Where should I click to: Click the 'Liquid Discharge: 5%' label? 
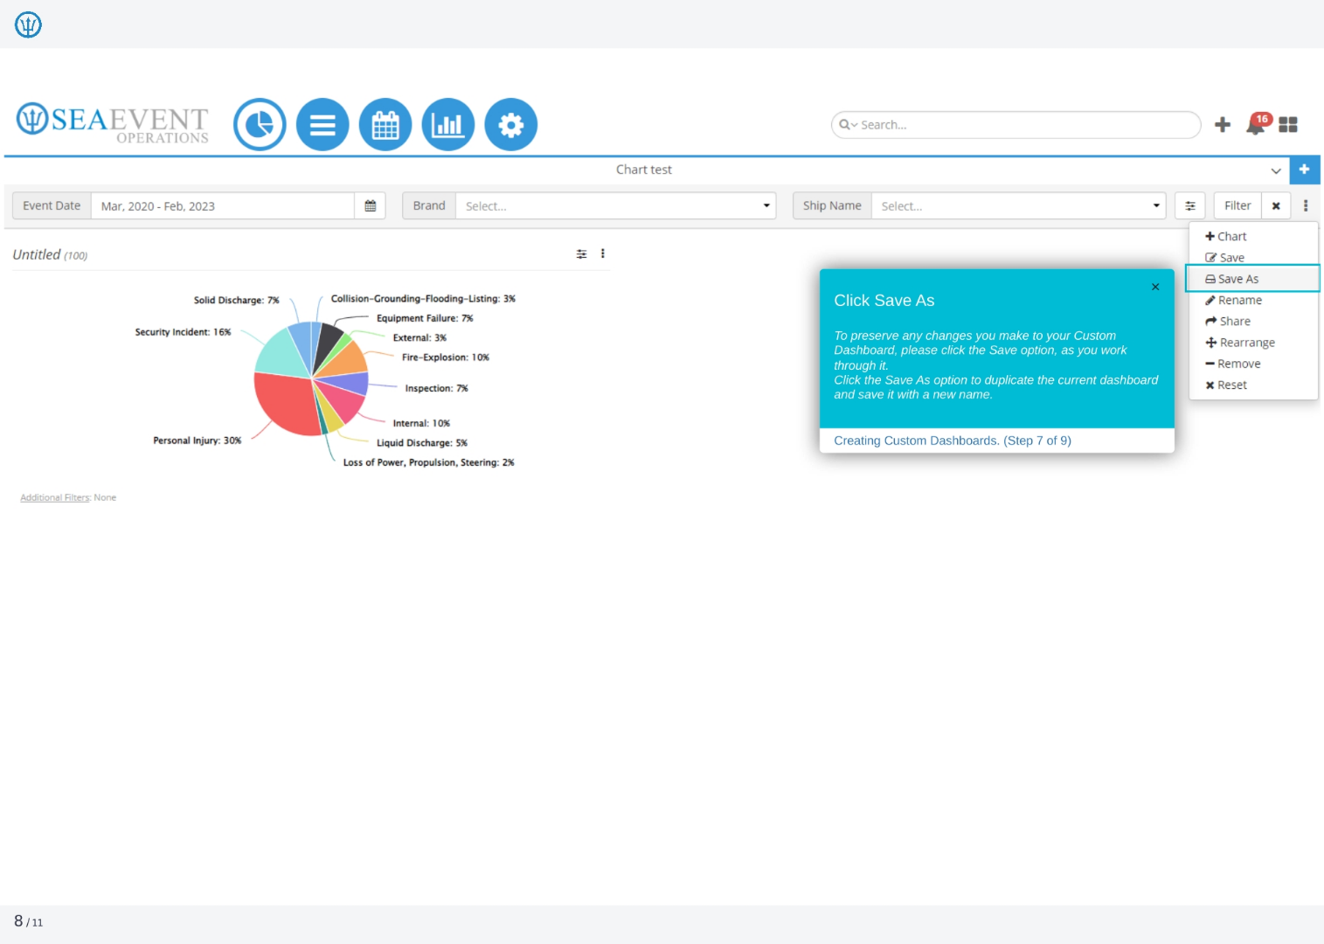(422, 443)
